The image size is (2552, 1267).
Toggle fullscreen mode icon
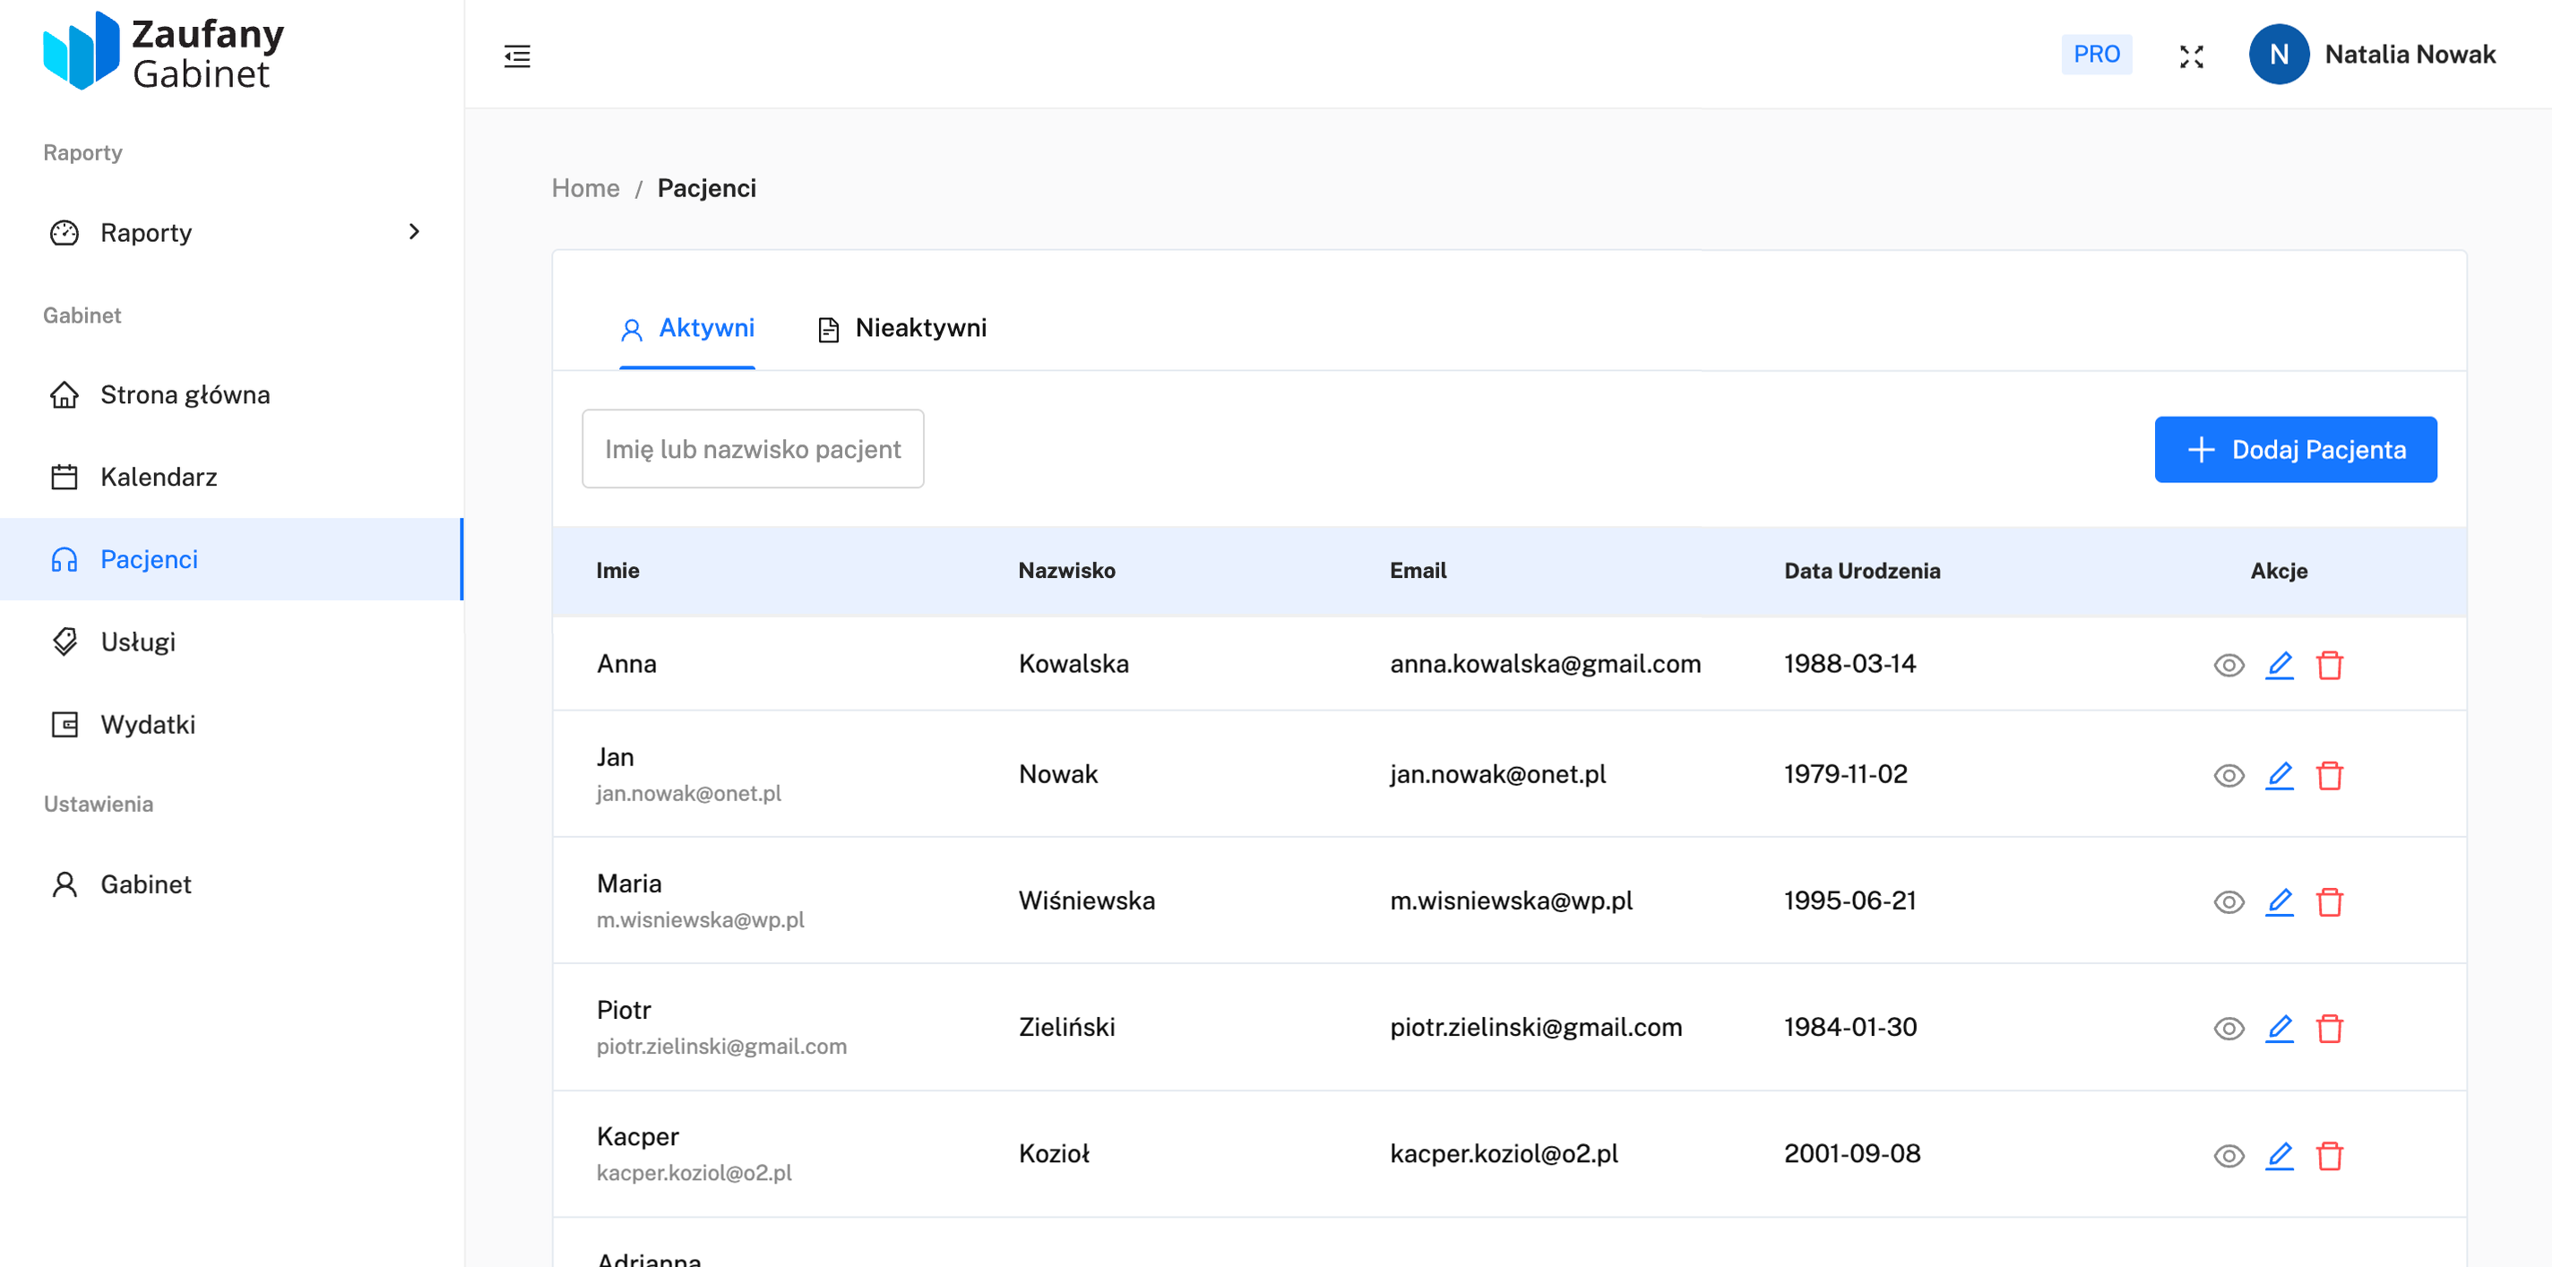pos(2192,56)
